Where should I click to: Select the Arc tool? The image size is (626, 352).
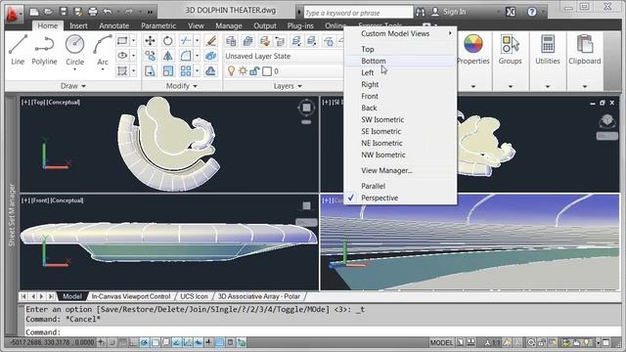103,49
